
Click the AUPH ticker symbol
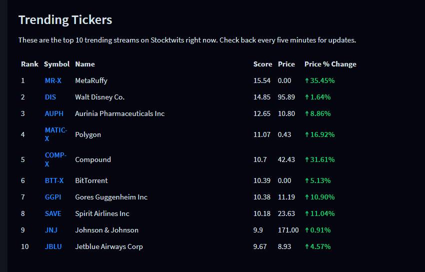(54, 113)
